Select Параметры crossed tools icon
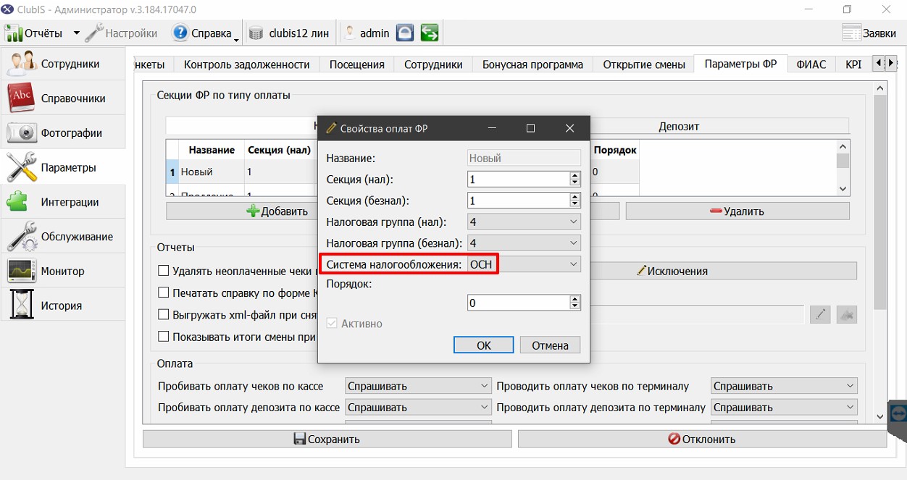This screenshot has width=907, height=480. pos(22,167)
